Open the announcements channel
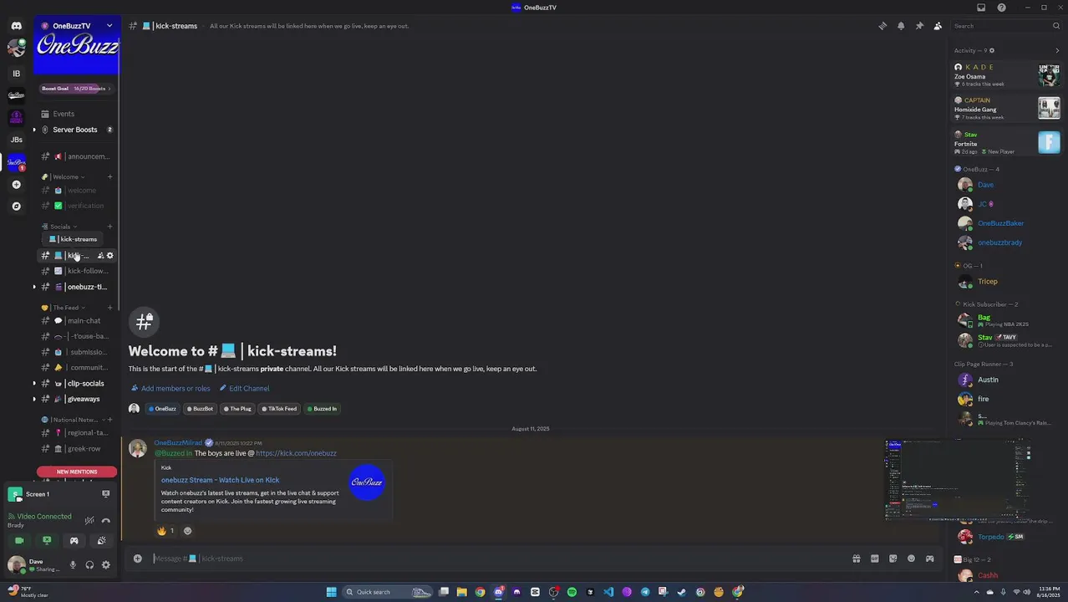 click(x=76, y=156)
